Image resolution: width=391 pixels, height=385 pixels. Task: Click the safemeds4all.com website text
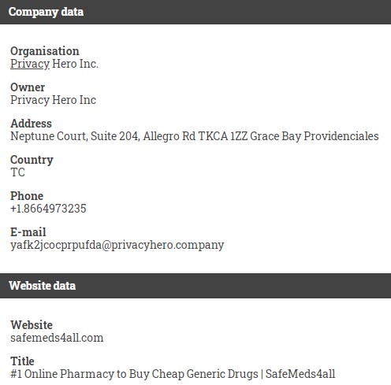tap(57, 338)
